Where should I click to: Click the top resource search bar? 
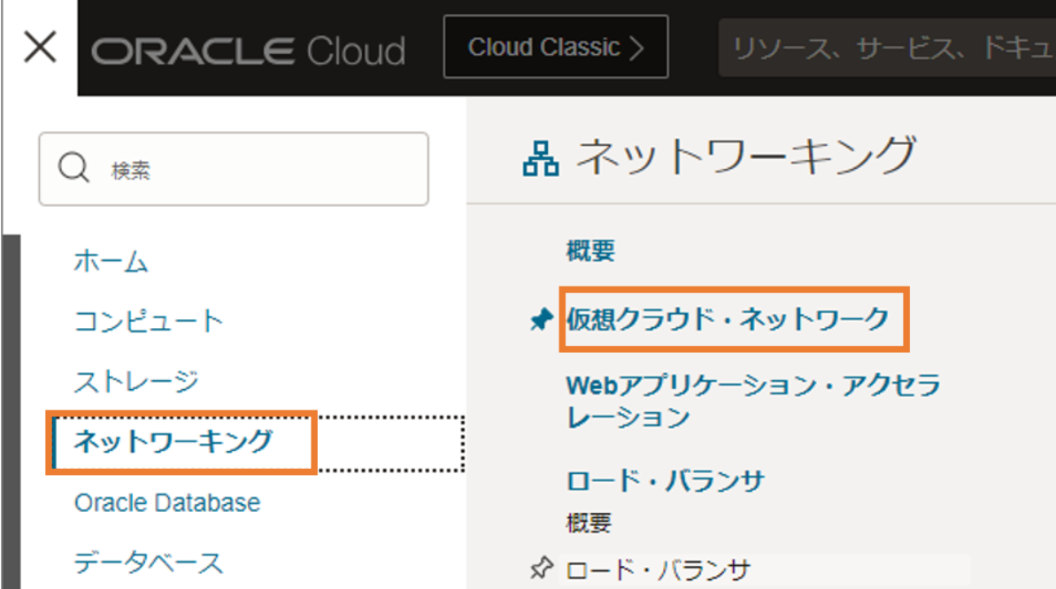tap(885, 48)
